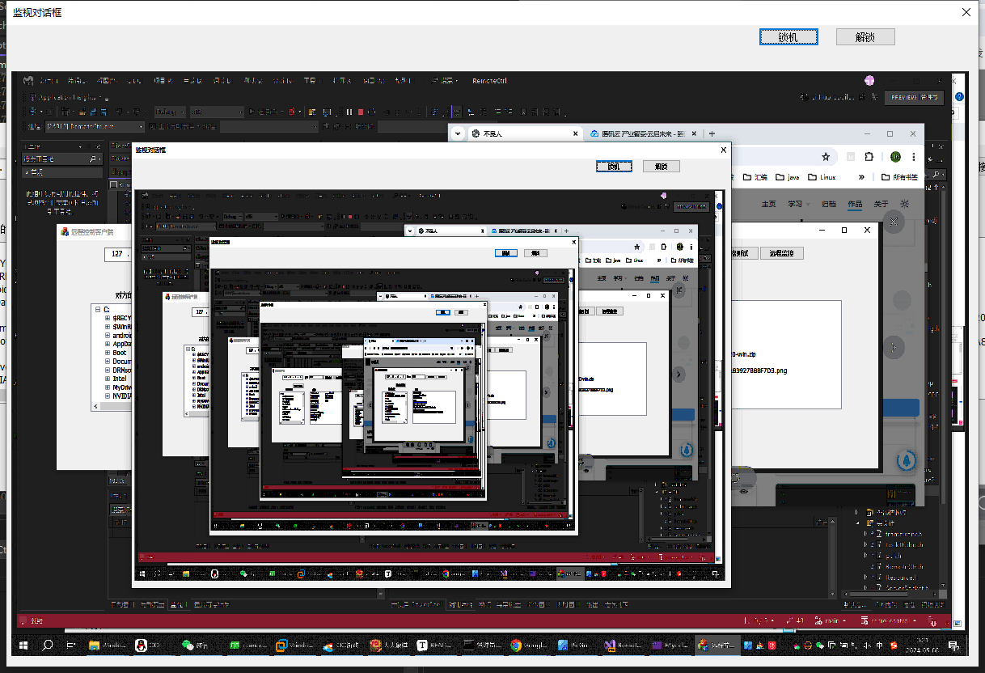Open Linux bookmark folder in largest Chrome window
The image size is (985, 673).
[x=822, y=177]
